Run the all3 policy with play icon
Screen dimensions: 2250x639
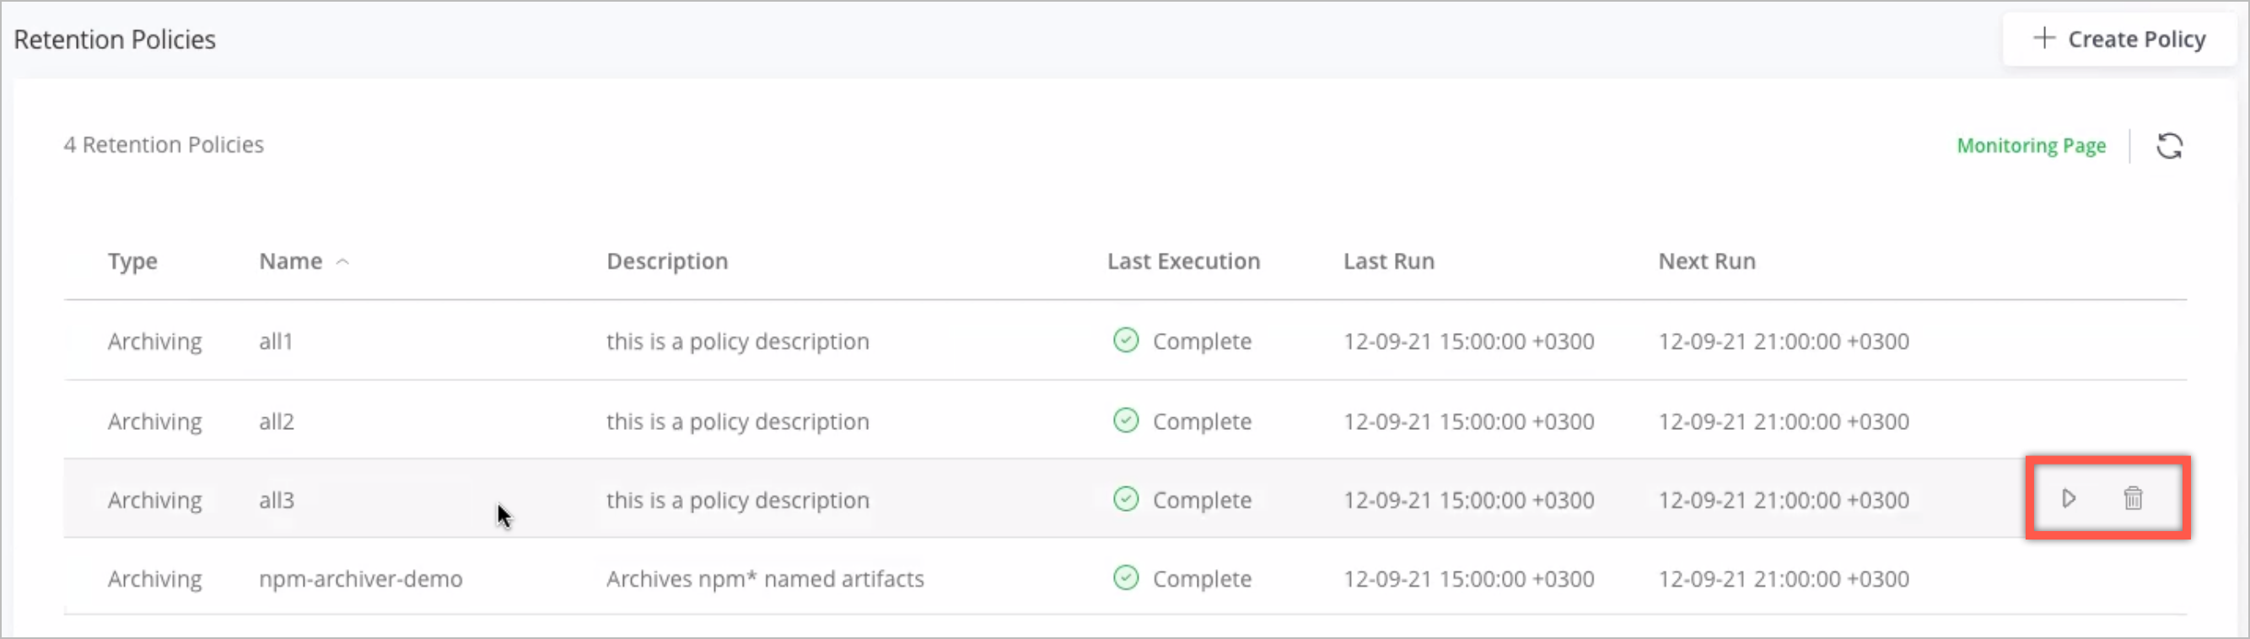coord(2069,498)
